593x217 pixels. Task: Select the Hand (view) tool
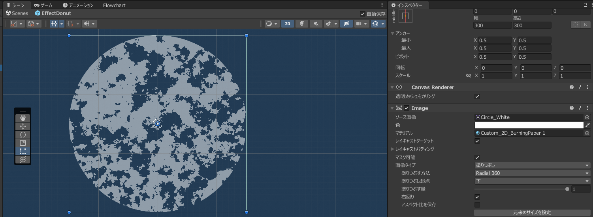pos(23,118)
